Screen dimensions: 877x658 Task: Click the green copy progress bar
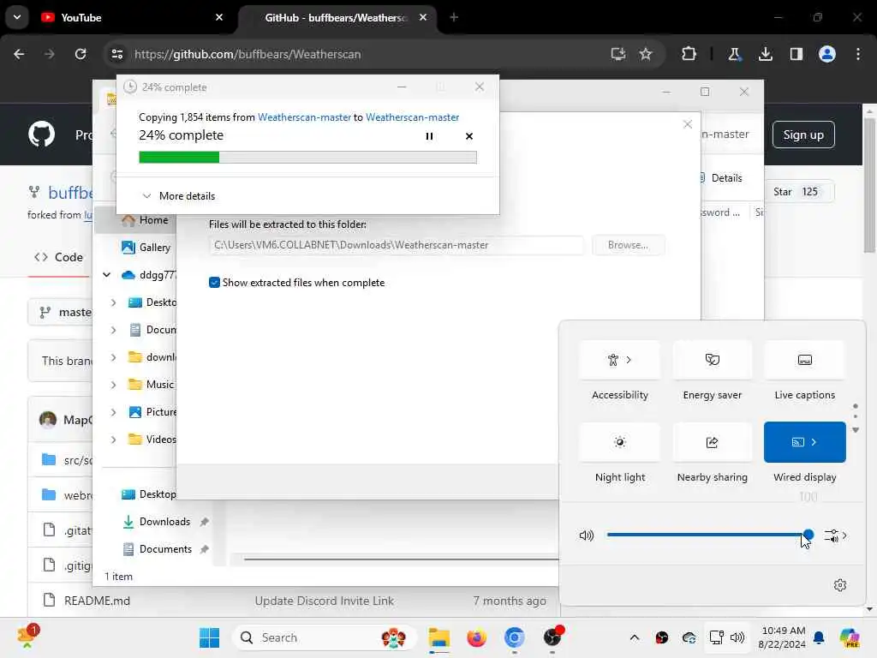pos(307,158)
